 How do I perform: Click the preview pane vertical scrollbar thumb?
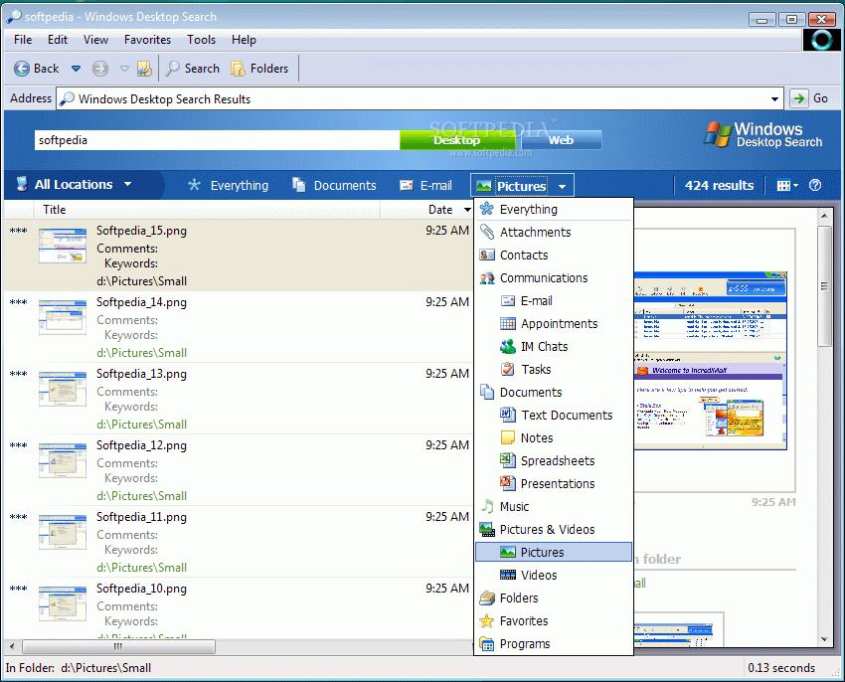(824, 286)
